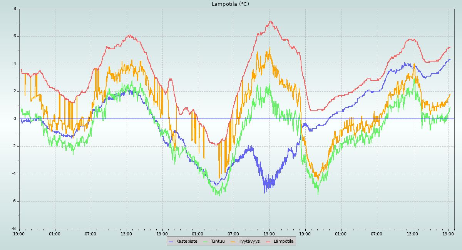Click the rightmost 19:00 x-axis label
Screen dimensions: 462x250
(449, 233)
